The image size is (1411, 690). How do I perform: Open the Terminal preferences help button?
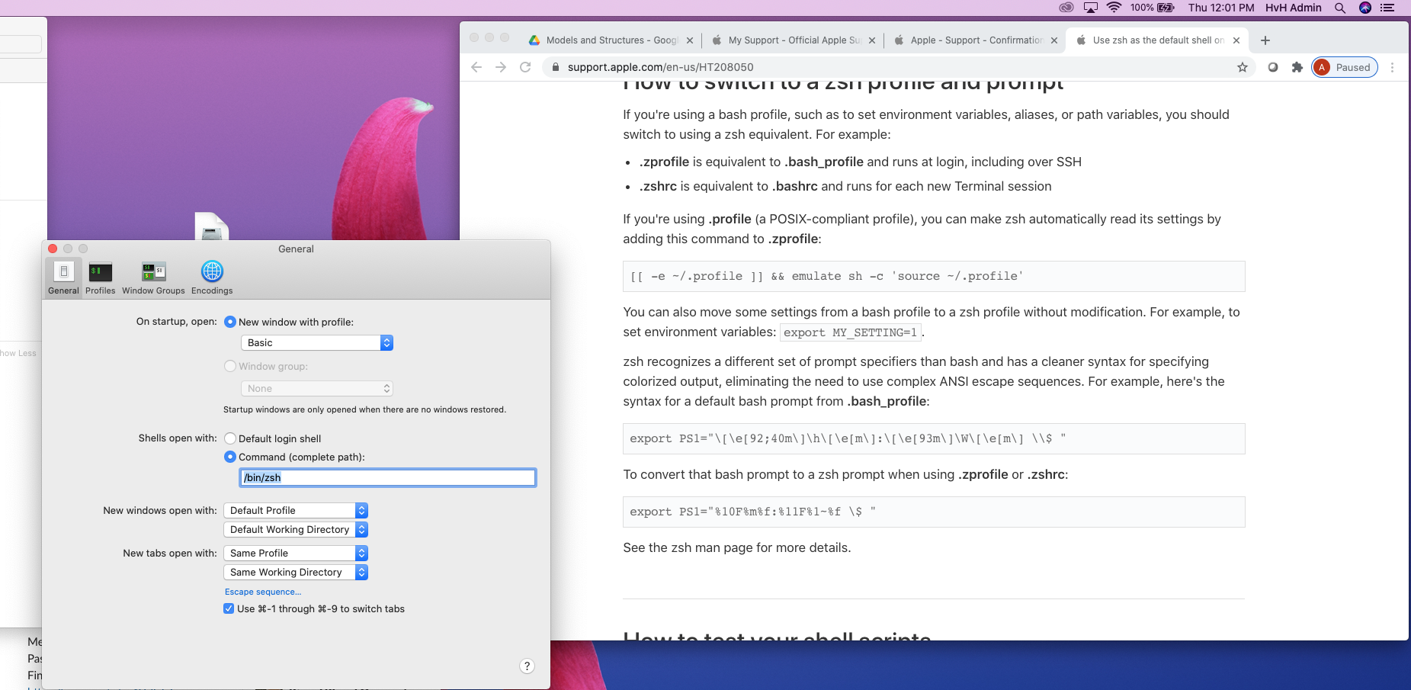(x=527, y=666)
